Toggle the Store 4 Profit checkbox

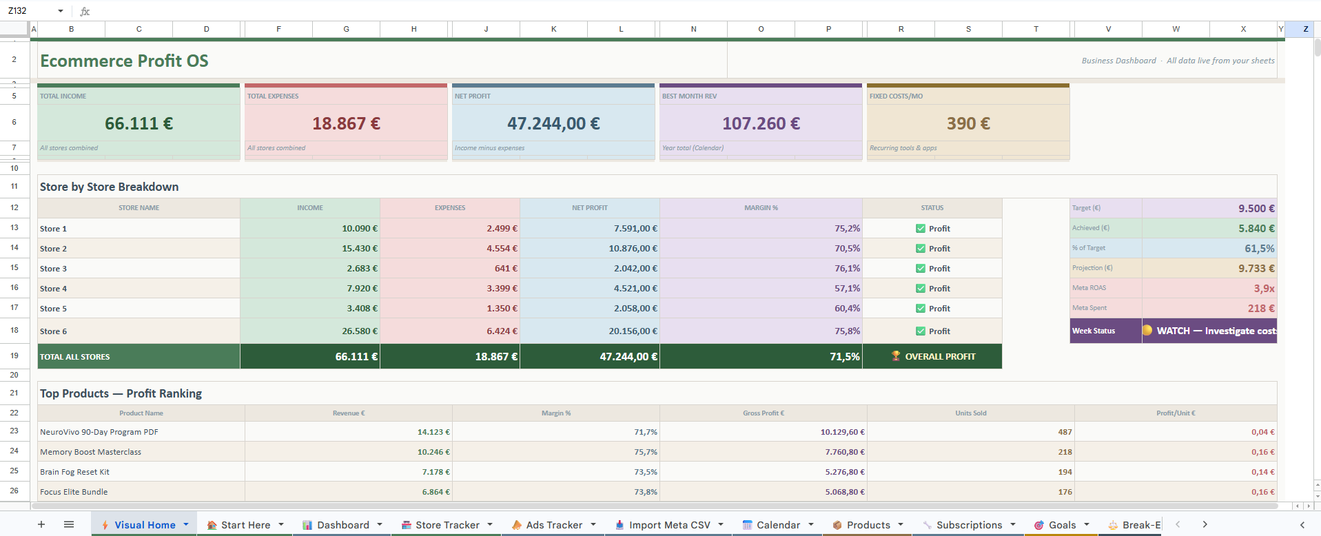click(x=921, y=288)
